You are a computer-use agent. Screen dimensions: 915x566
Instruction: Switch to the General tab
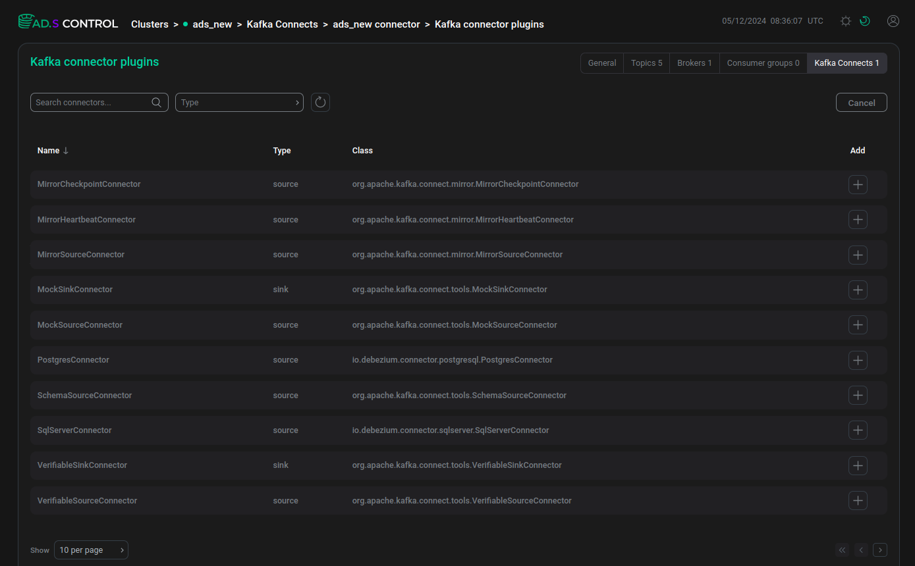tap(602, 63)
